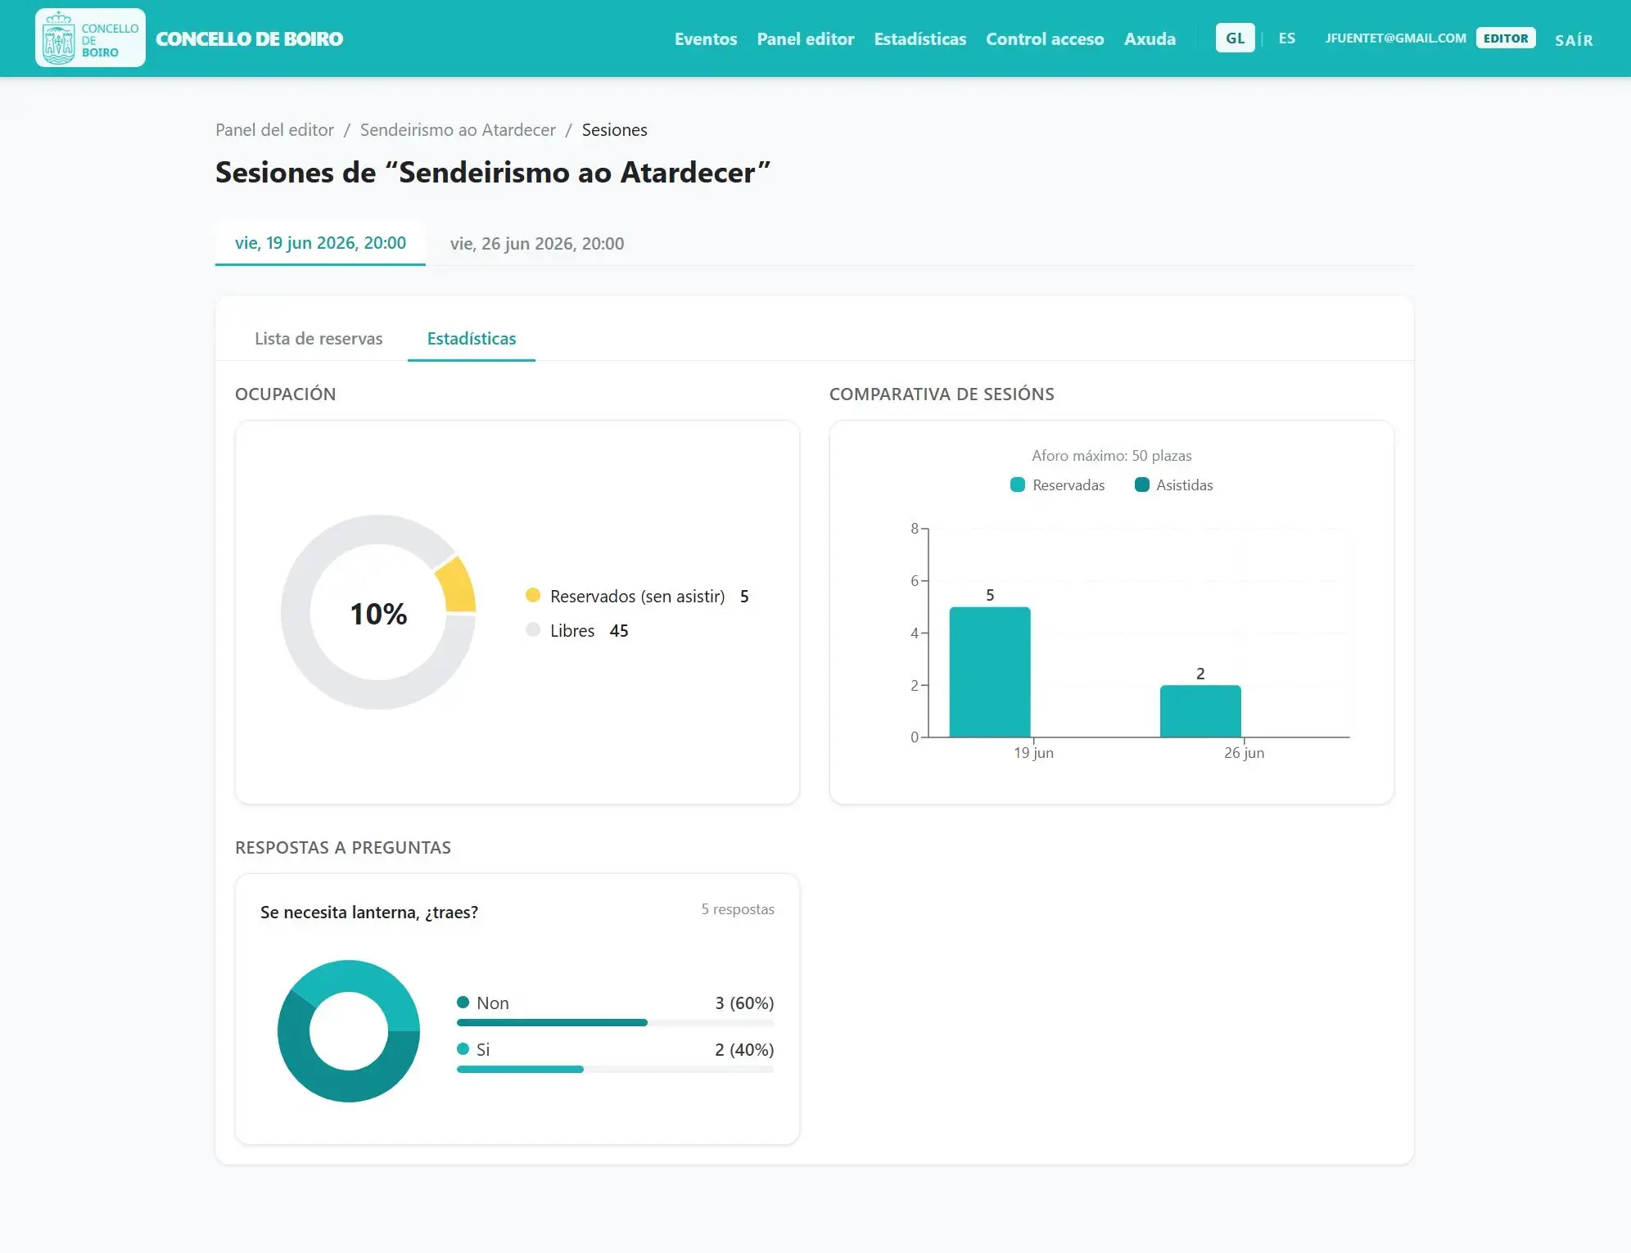Click the Concello de Boiro logo icon

click(x=90, y=38)
